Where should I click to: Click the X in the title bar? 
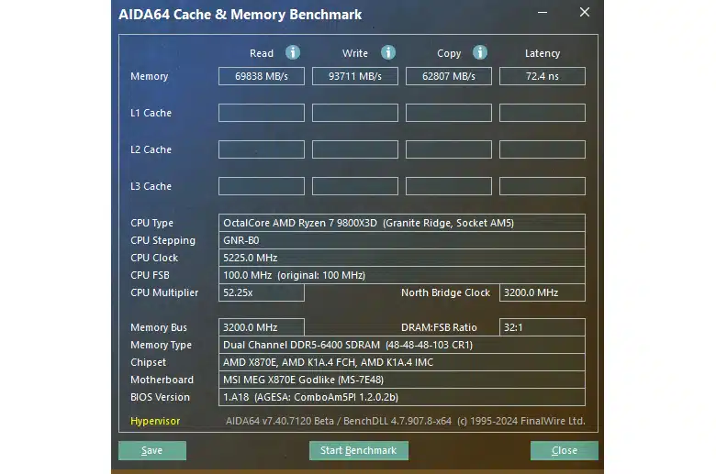click(x=585, y=12)
